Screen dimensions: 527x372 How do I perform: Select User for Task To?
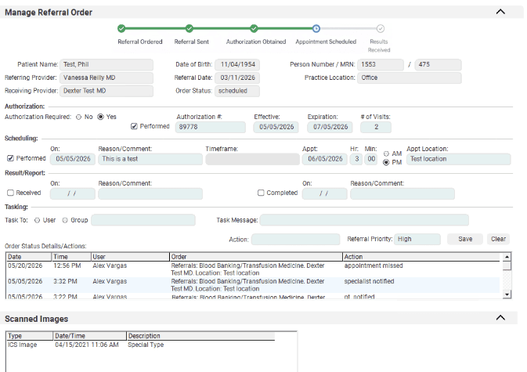tap(37, 220)
